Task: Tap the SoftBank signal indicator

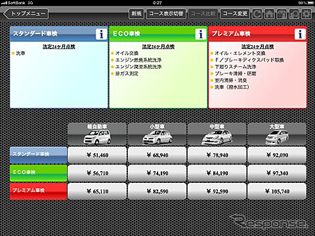Action: click(17, 3)
